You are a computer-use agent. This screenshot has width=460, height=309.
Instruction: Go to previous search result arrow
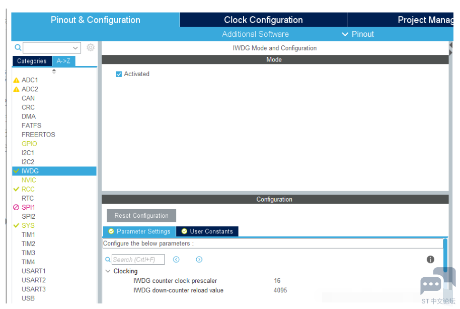176,260
